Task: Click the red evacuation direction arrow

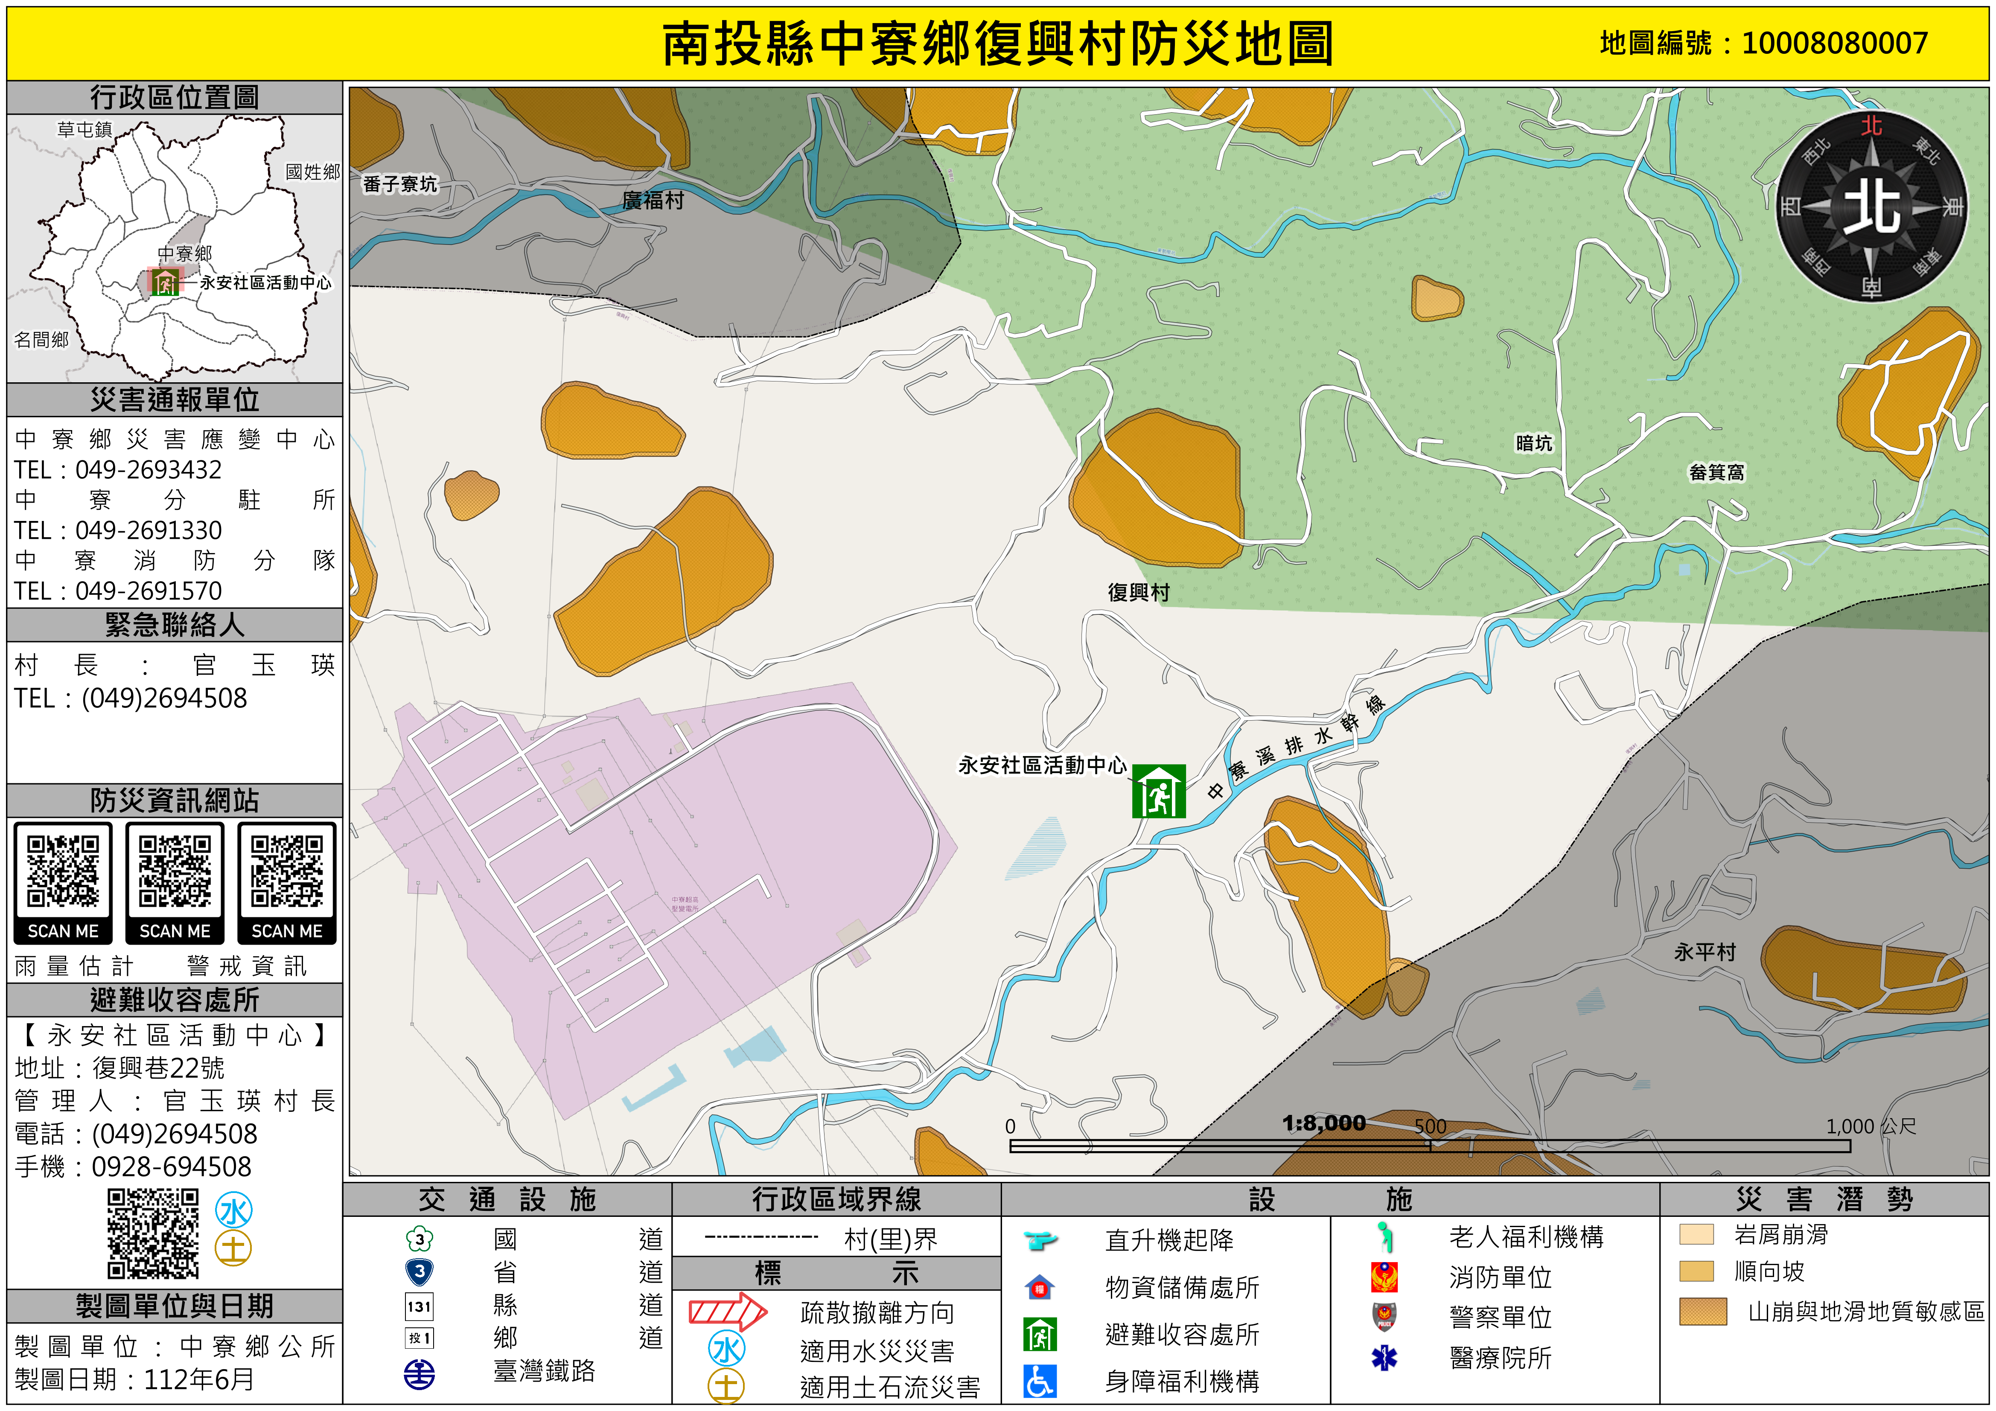Action: (x=727, y=1311)
